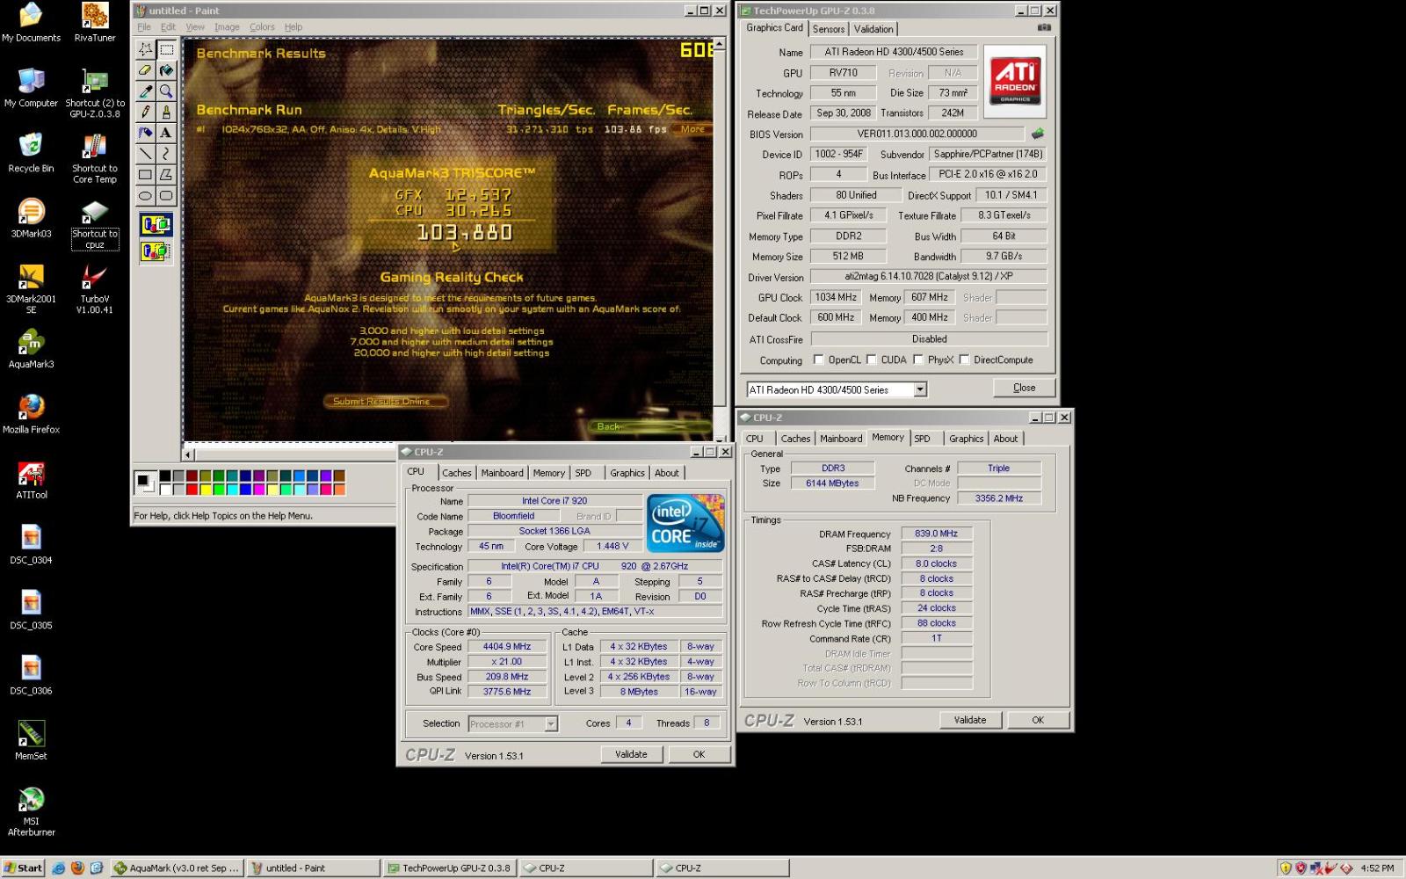Click OK in the CPU-Z Memory window
Viewport: 1406px width, 879px height.
[1038, 720]
